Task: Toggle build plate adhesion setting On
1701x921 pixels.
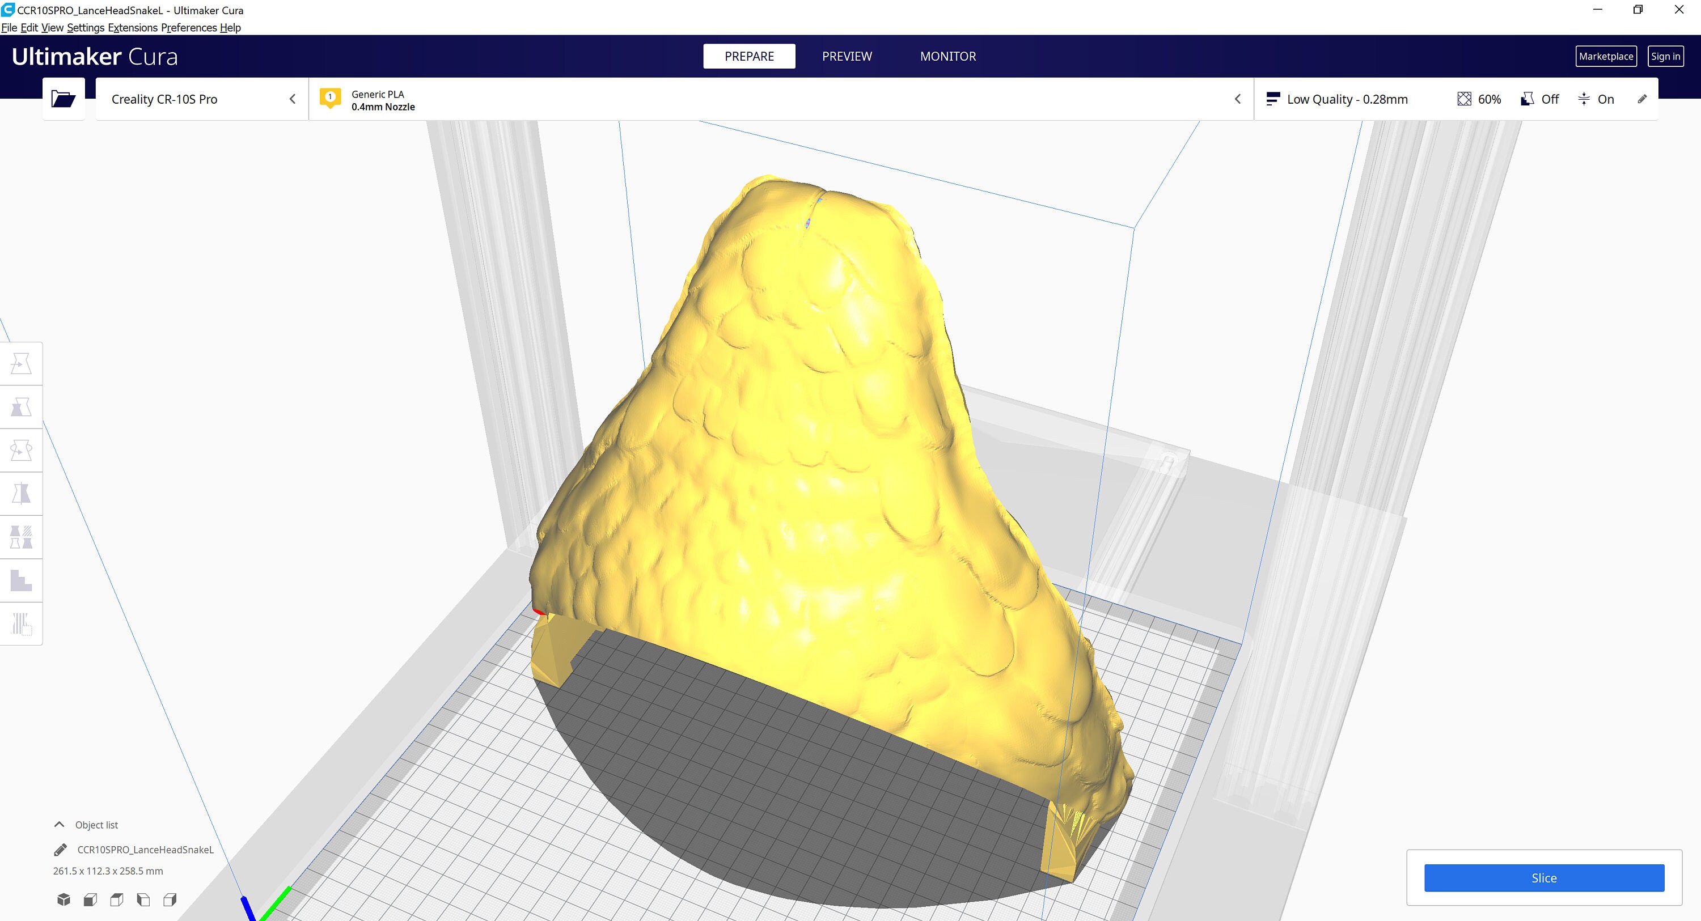Action: pyautogui.click(x=1597, y=99)
